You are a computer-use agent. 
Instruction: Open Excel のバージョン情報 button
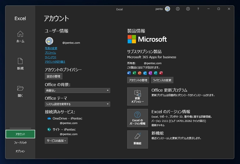click(137, 118)
